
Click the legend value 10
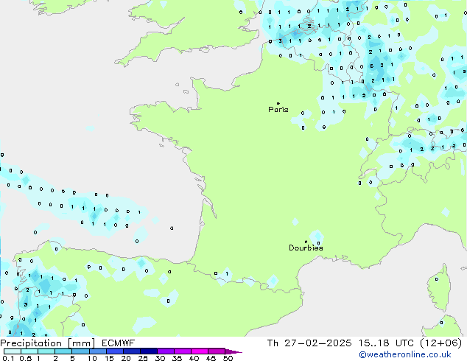click(92, 358)
